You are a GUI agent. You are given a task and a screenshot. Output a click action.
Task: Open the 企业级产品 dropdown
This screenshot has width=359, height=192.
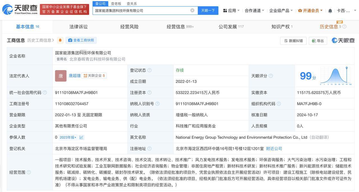[281, 11]
